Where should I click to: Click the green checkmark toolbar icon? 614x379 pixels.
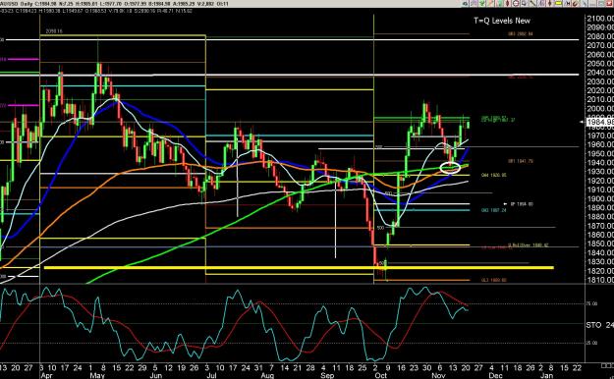click(481, 4)
